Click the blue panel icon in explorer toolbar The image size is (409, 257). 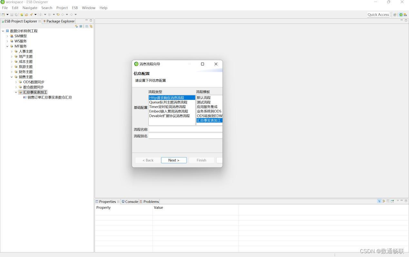point(81,26)
